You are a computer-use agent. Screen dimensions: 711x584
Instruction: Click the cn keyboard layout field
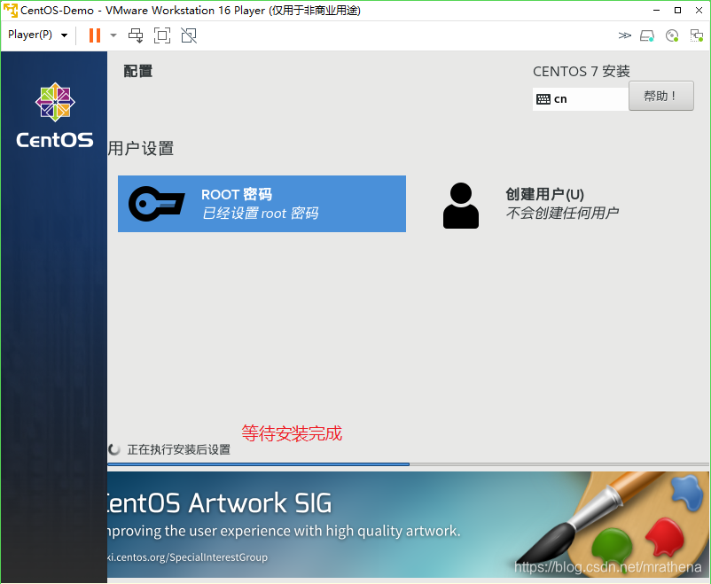click(581, 99)
